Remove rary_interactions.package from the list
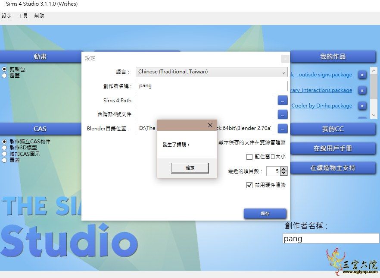 coord(362,91)
